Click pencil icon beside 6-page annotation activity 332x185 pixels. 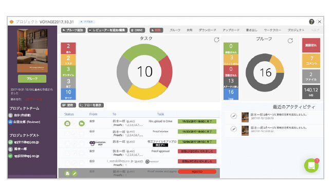(233, 116)
